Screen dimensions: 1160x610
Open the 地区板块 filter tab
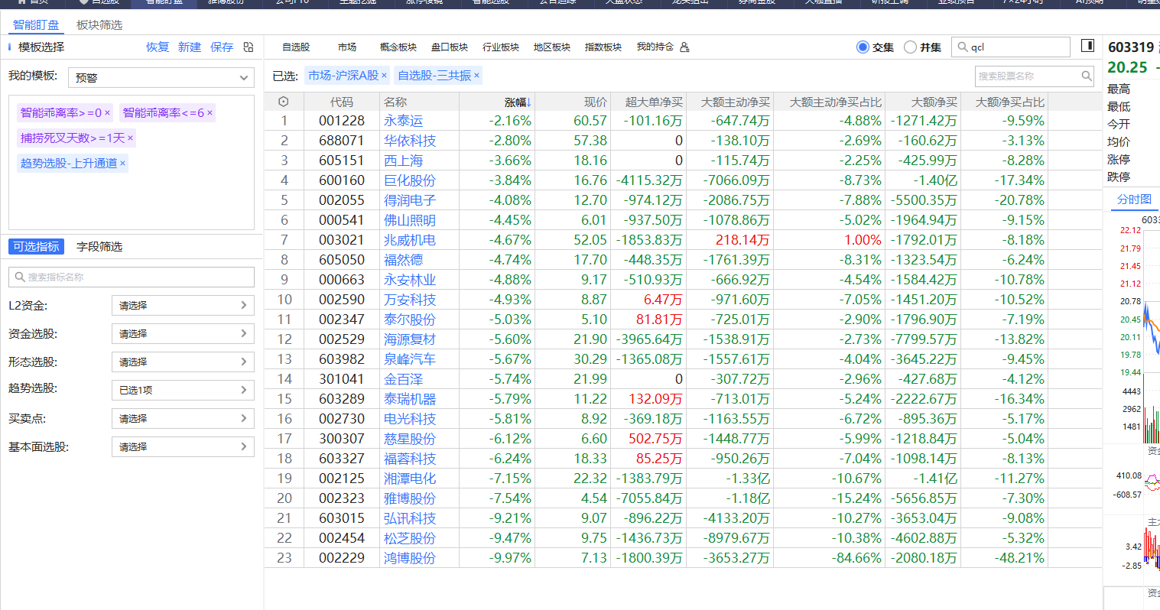552,47
